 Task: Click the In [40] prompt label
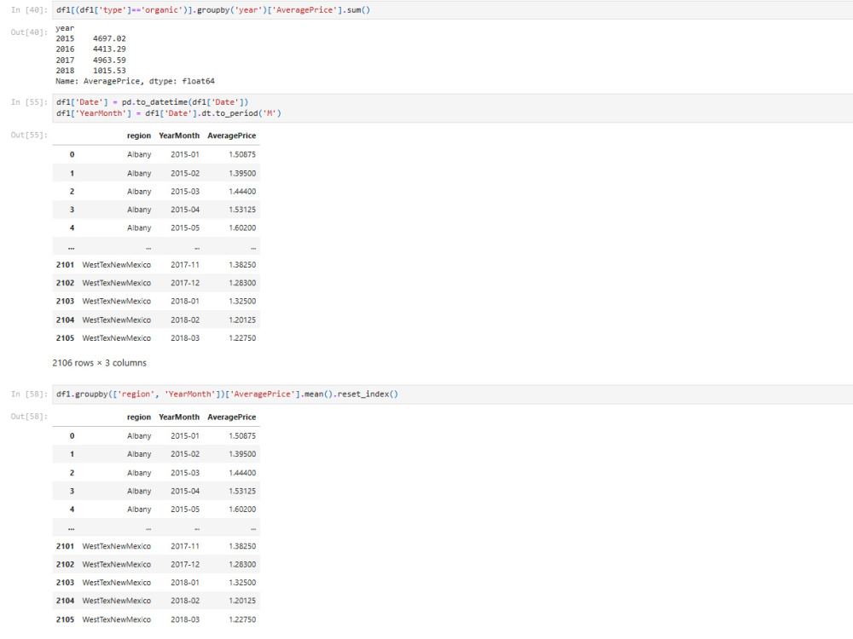click(29, 10)
